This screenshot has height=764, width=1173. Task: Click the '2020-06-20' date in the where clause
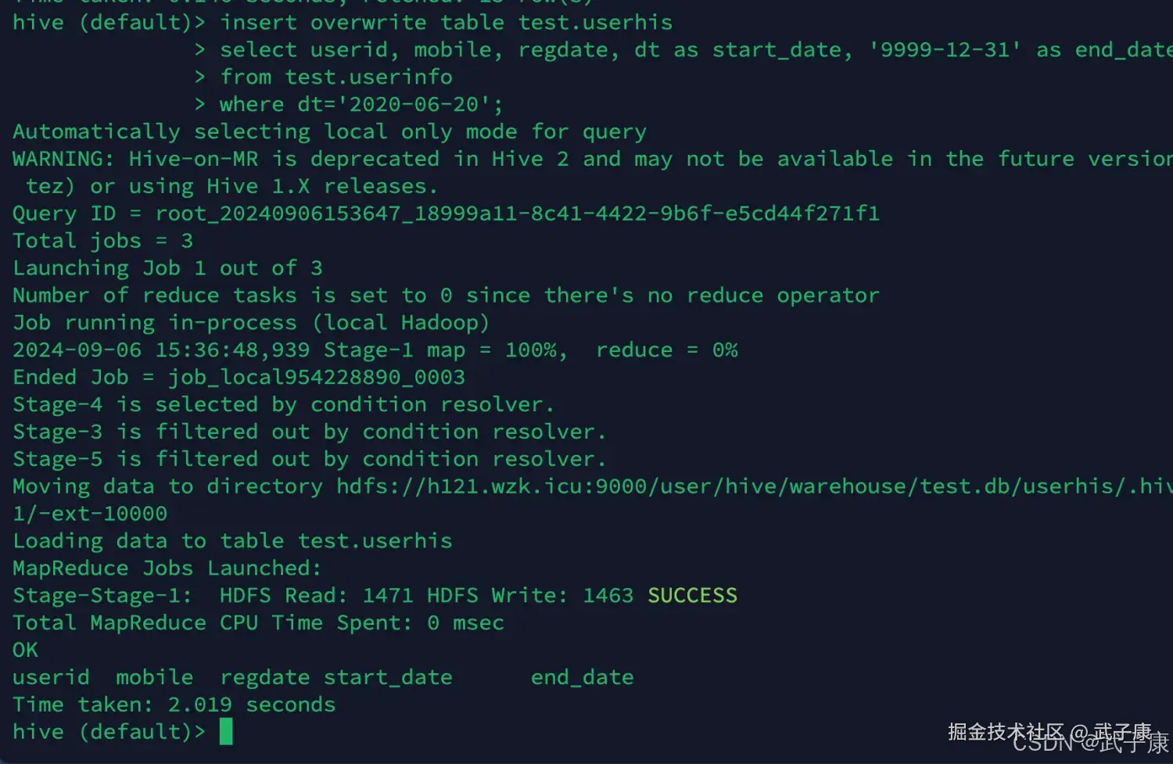point(414,105)
